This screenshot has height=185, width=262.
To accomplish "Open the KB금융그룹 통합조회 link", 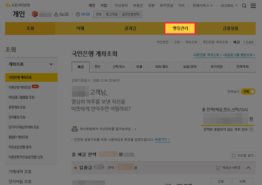I will [x=239, y=55].
